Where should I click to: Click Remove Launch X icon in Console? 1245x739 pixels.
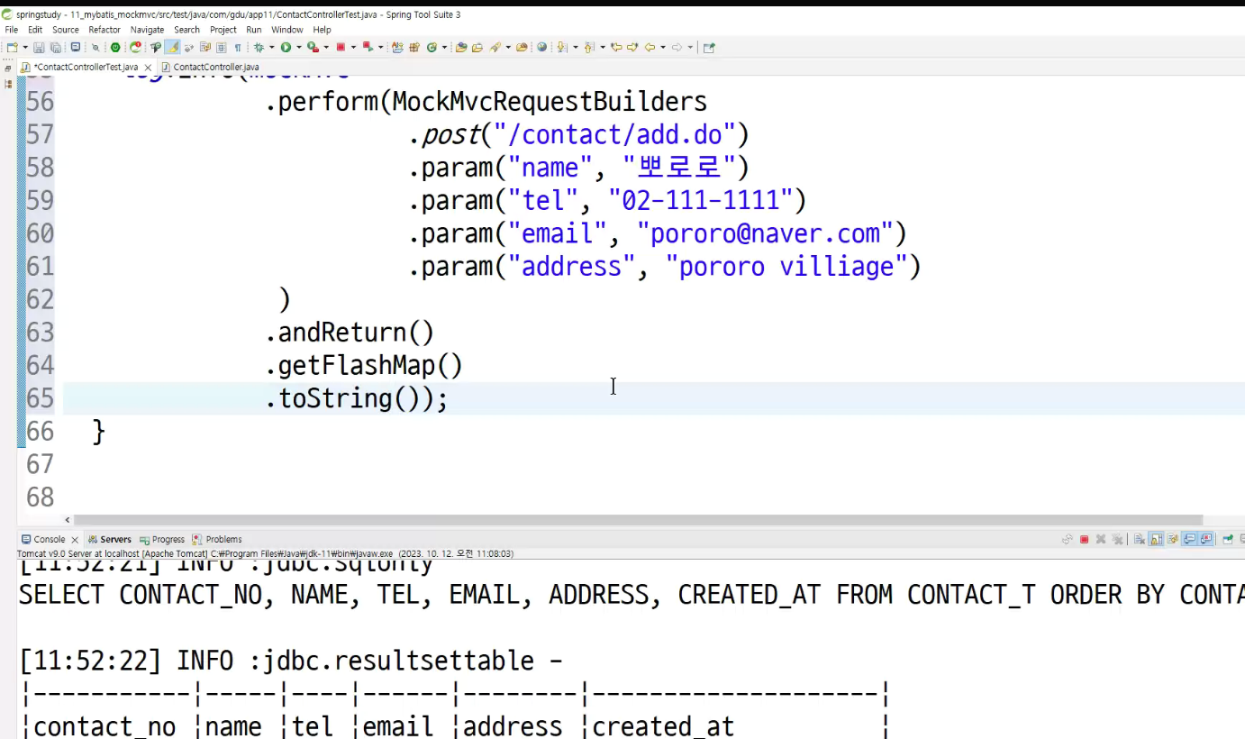(x=1101, y=539)
